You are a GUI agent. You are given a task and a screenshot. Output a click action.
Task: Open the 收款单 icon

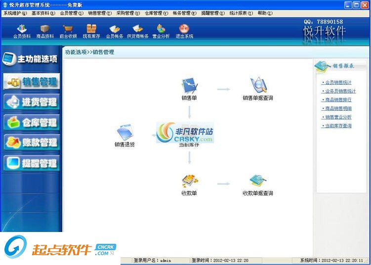click(x=189, y=185)
